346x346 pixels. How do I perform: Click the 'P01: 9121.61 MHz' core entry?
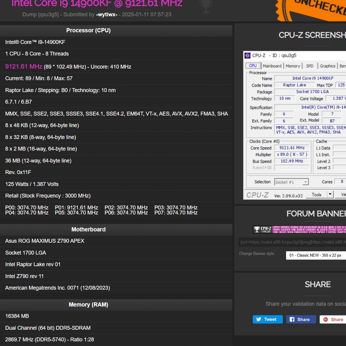(x=76, y=208)
